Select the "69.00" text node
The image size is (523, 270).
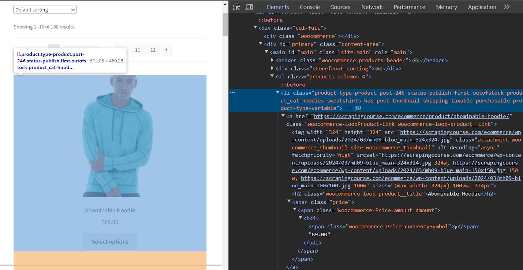[x=319, y=235]
